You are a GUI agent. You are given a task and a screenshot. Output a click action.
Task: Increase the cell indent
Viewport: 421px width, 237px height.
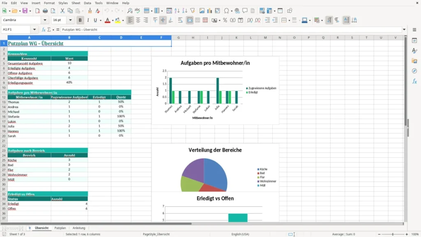267,20
